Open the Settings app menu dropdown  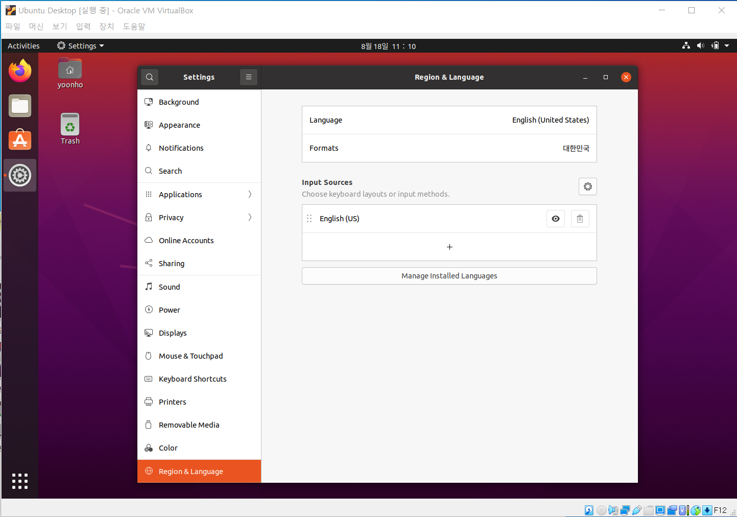click(81, 46)
